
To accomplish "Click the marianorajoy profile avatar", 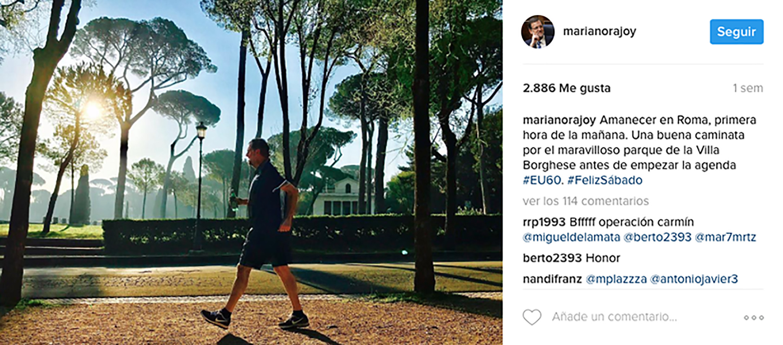I will pyautogui.click(x=538, y=32).
